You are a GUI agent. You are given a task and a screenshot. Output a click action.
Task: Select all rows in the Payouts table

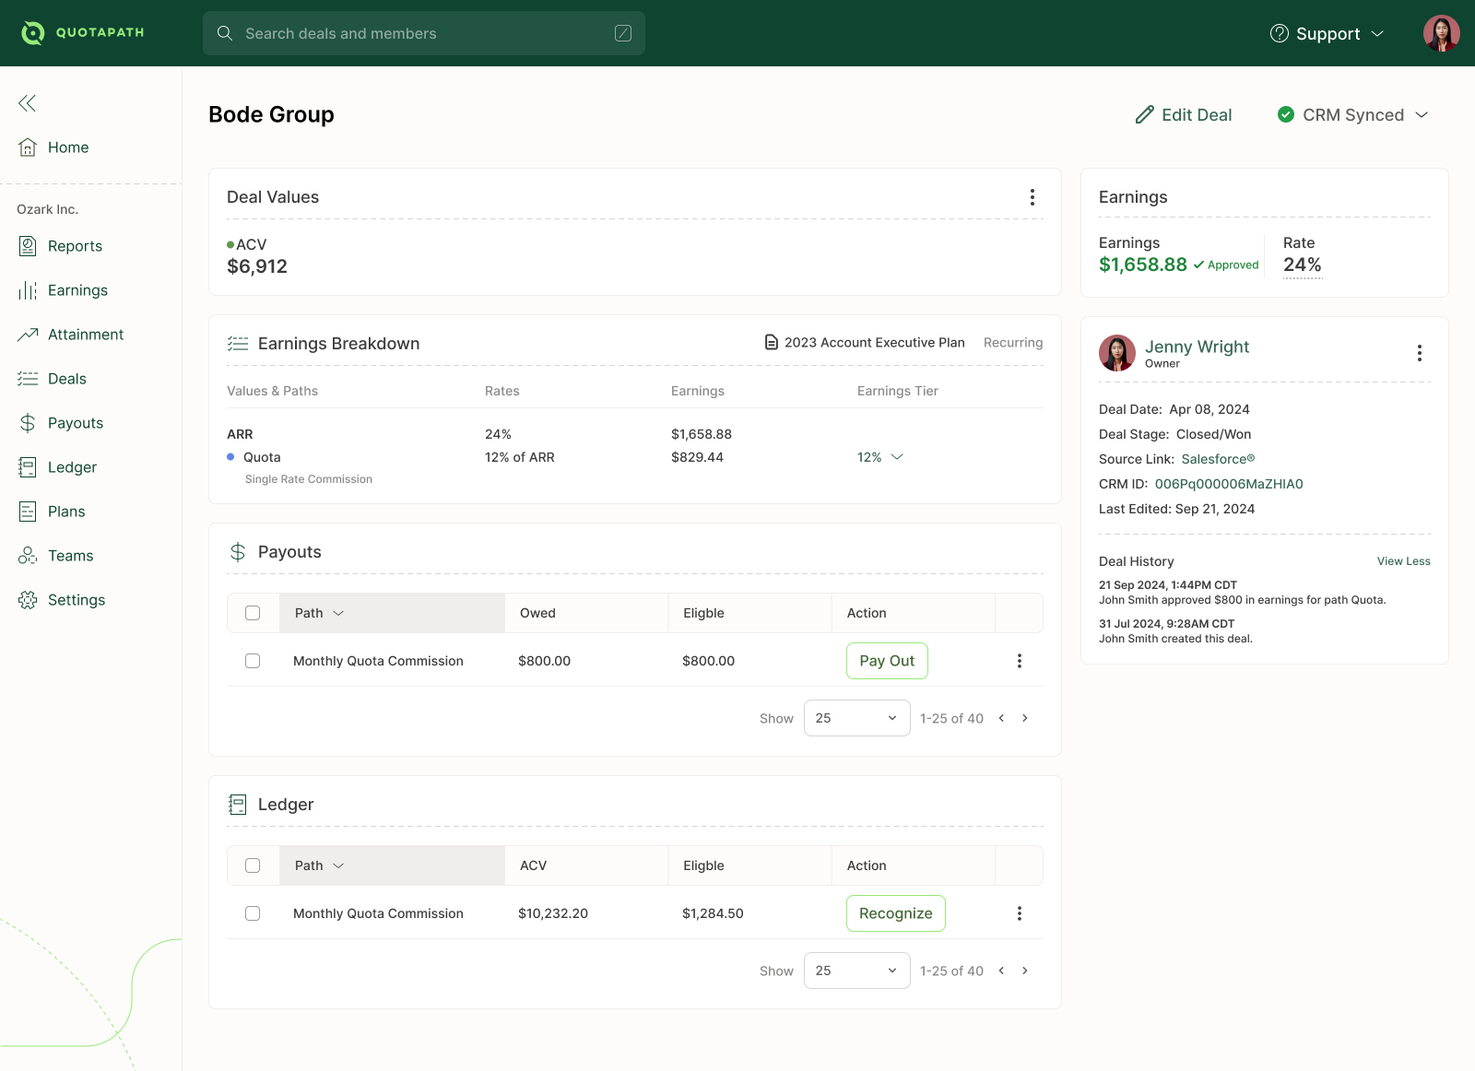click(253, 612)
